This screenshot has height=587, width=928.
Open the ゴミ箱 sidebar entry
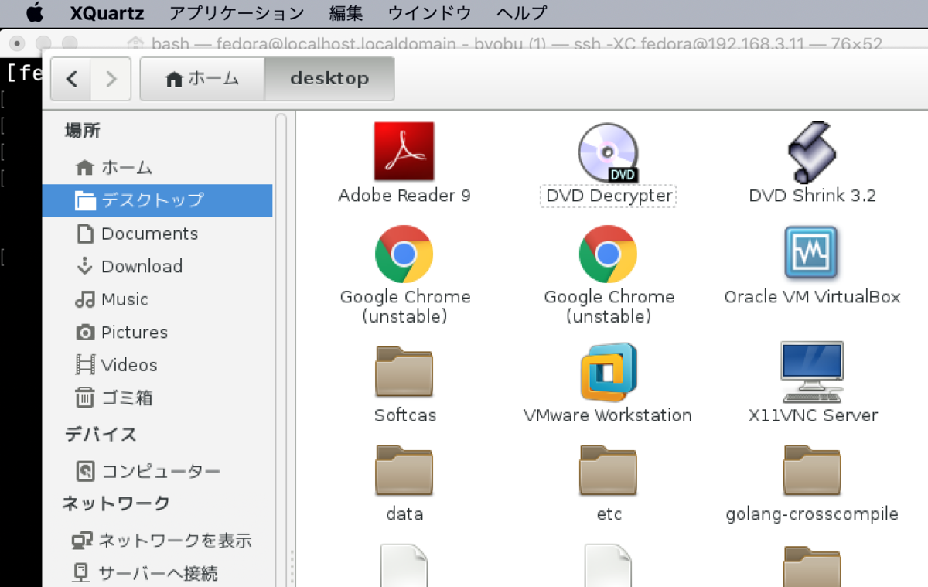(124, 398)
